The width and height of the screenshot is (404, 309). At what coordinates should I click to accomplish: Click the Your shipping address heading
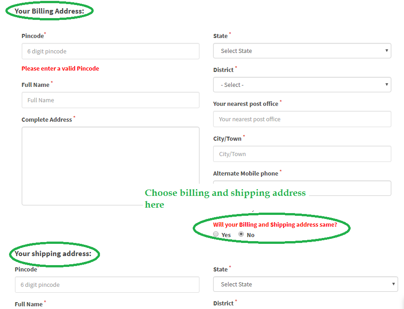(53, 253)
